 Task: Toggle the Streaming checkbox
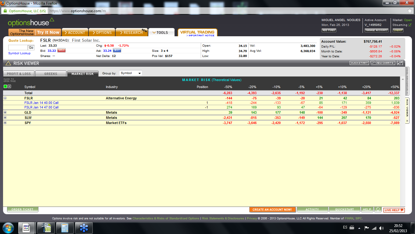tap(410, 25)
